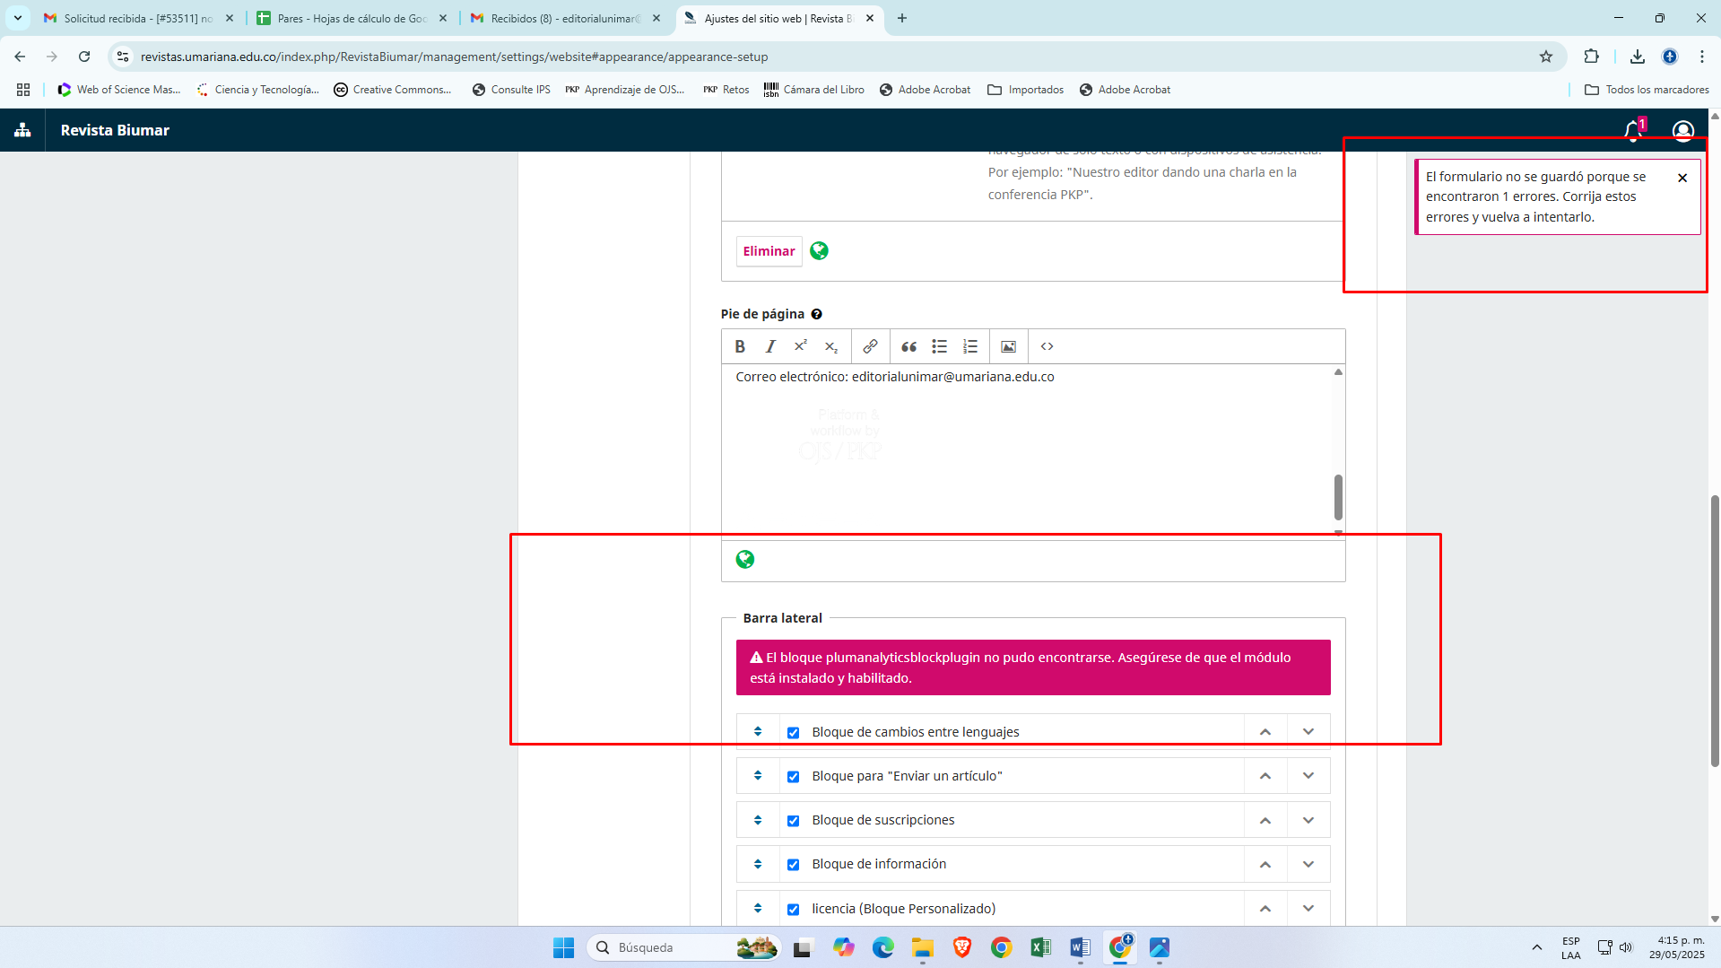Click the footer editor vertical scrollbar
The width and height of the screenshot is (1721, 968).
tap(1338, 497)
